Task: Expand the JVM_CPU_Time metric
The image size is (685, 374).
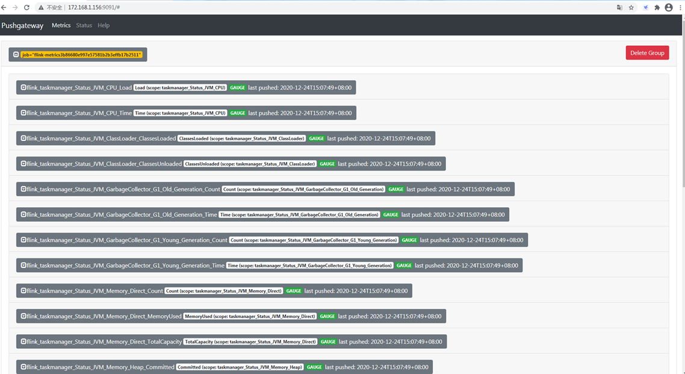Action: [23, 113]
